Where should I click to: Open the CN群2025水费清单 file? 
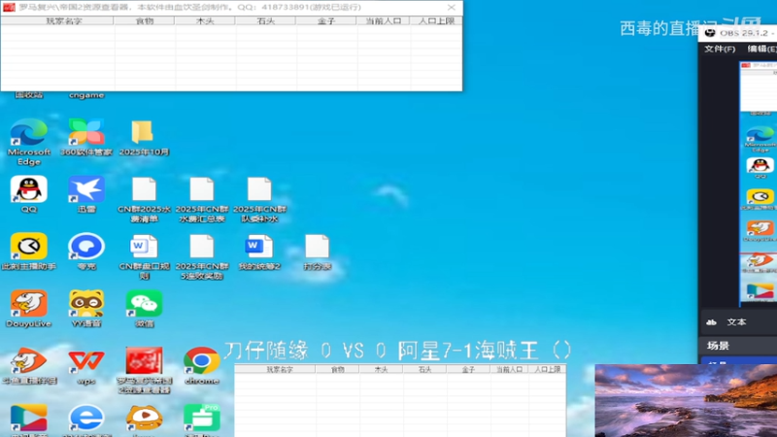[144, 199]
